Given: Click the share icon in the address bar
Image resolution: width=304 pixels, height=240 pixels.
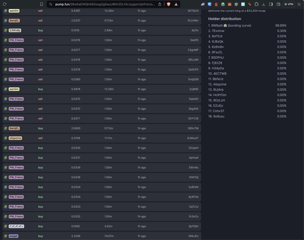Looking at the screenshot, I should coord(160,4).
